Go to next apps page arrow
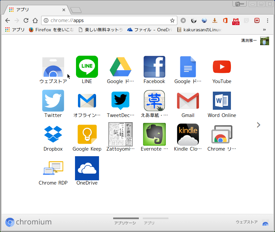The width and height of the screenshot is (275, 232). pos(259,125)
